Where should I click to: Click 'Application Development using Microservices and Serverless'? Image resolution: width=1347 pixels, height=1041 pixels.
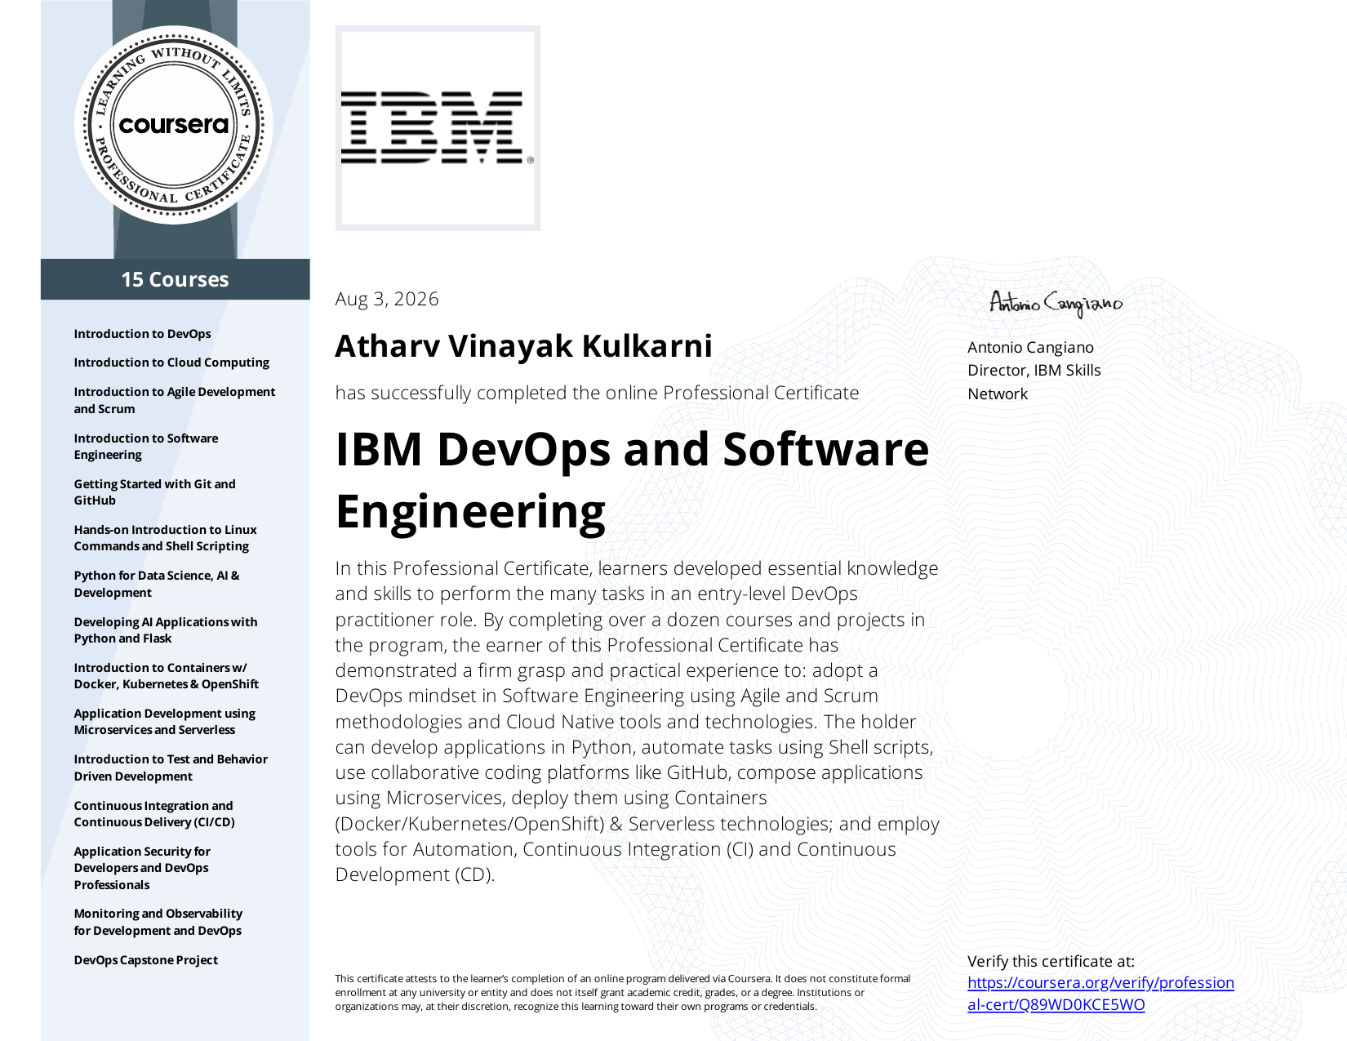164,722
